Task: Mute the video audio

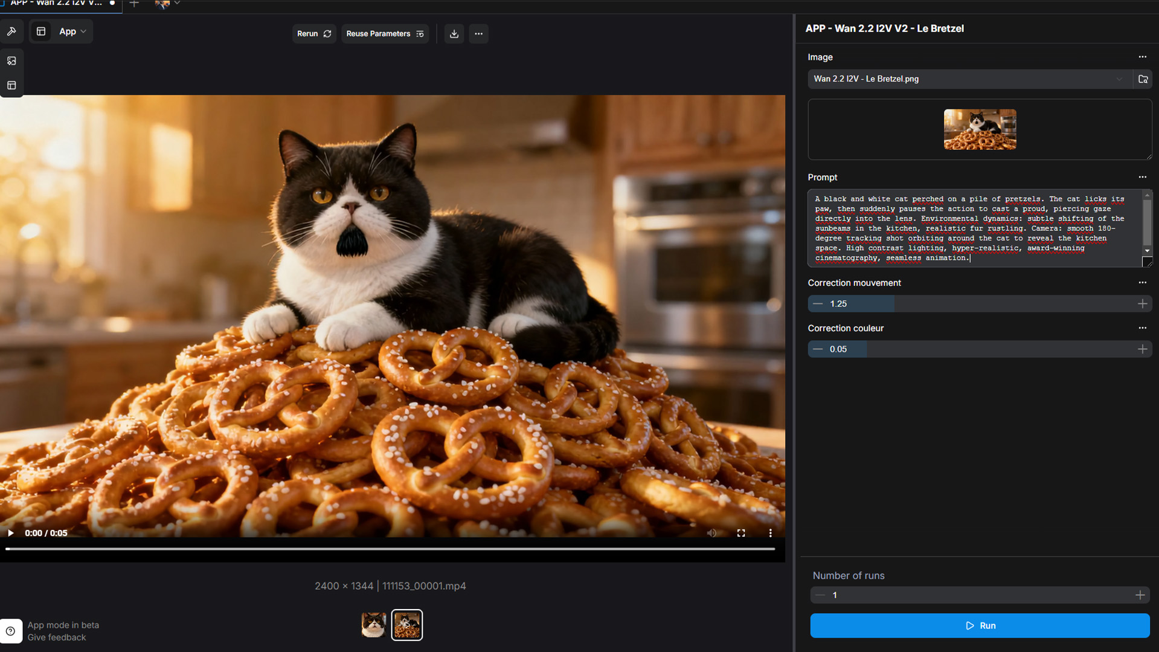Action: coord(712,533)
